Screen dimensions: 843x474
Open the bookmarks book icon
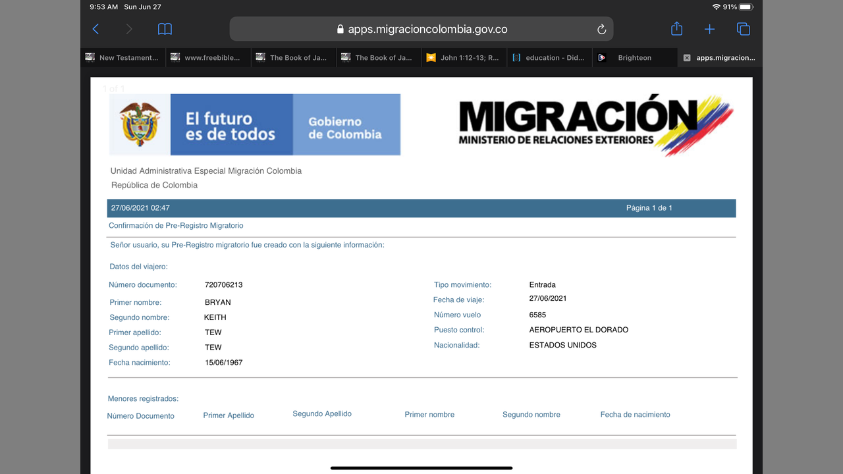(165, 29)
